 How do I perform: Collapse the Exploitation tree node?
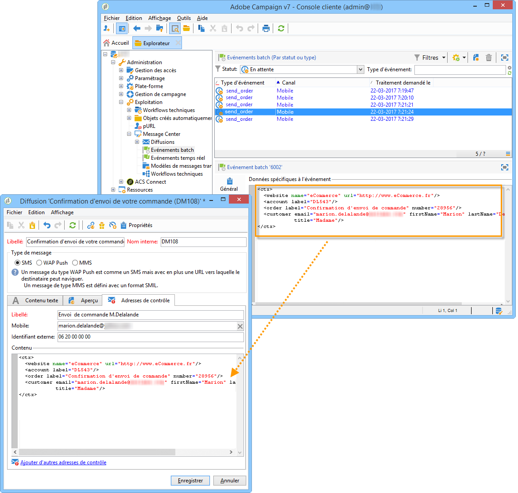(121, 102)
